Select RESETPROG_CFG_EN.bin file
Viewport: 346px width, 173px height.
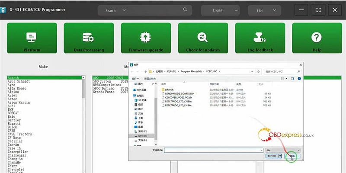[x=176, y=105]
